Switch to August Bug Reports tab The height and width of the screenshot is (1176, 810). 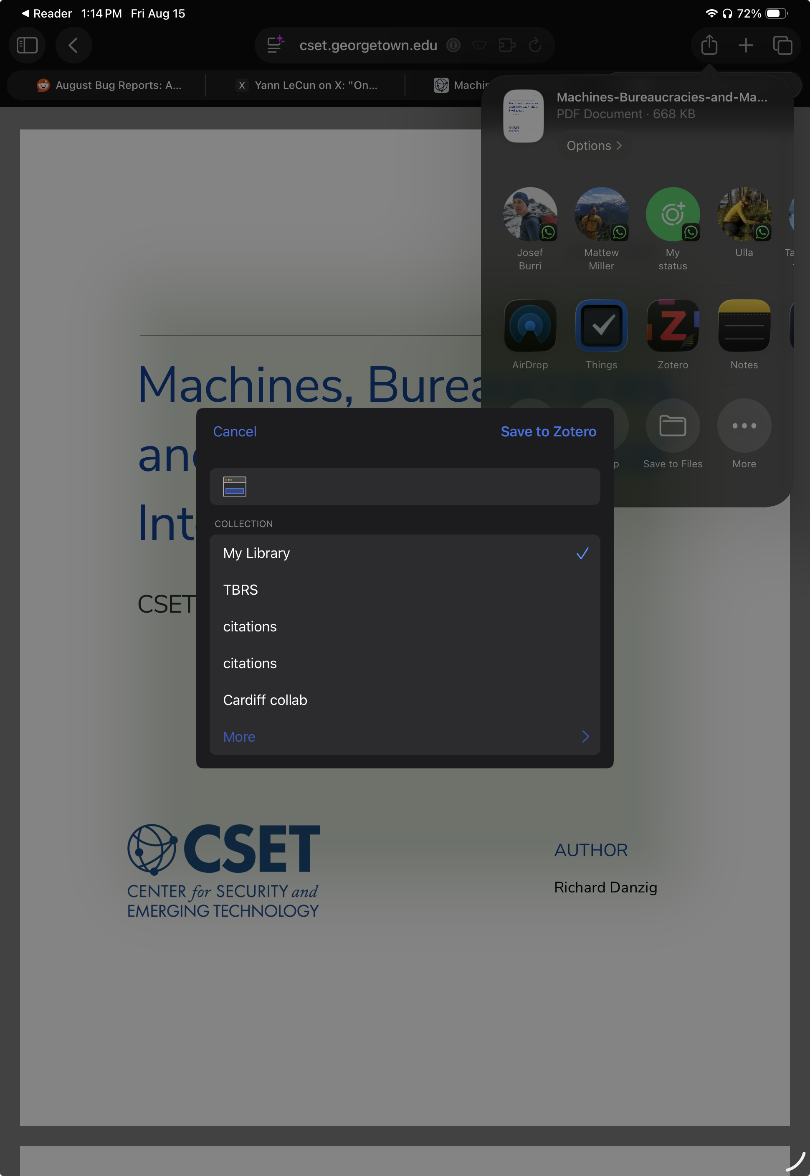coord(109,85)
